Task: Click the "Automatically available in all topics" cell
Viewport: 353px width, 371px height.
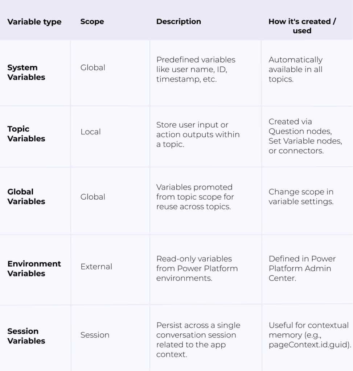Action: 295,69
